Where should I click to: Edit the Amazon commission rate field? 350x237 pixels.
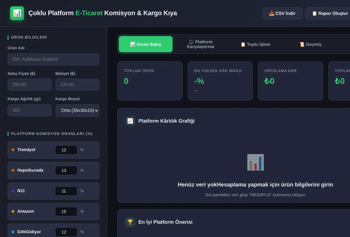pos(66,211)
